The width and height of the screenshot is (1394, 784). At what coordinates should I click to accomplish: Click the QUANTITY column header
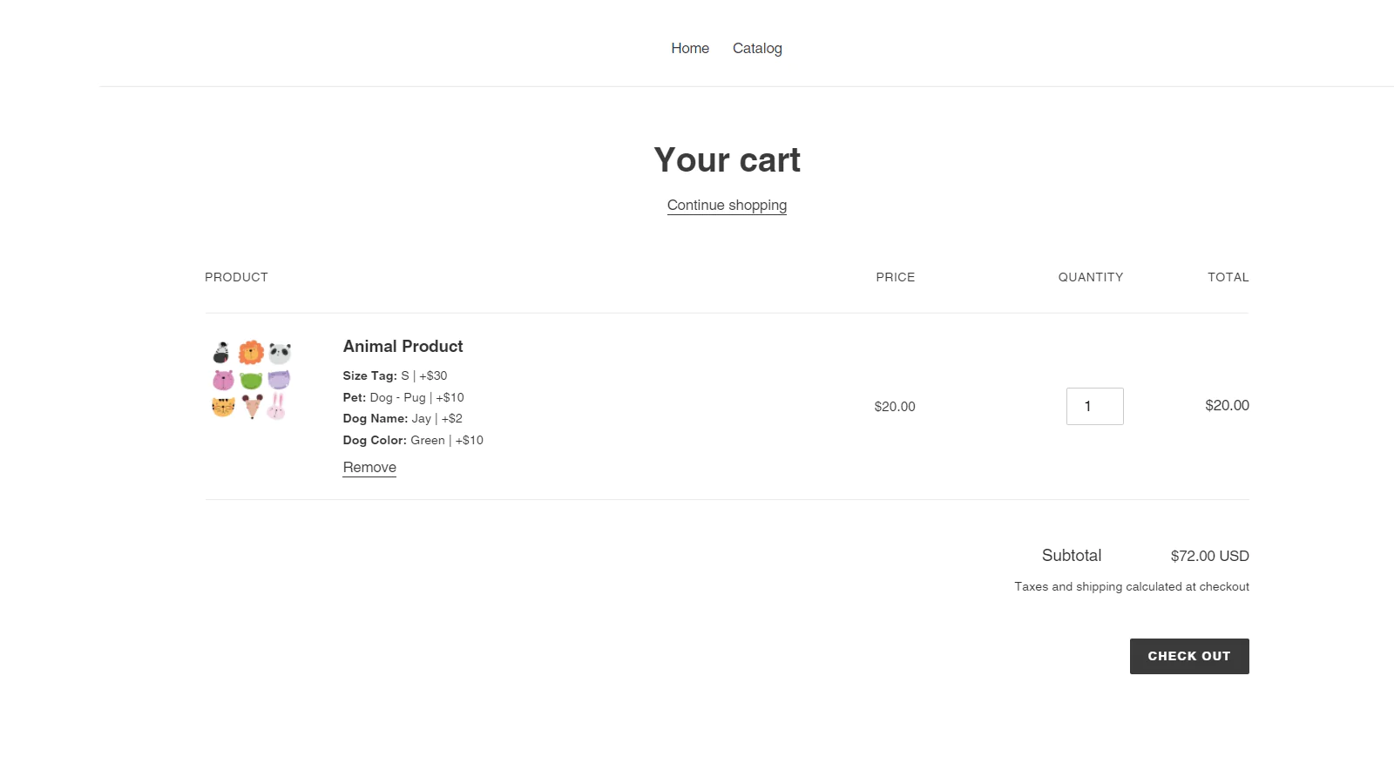point(1091,277)
